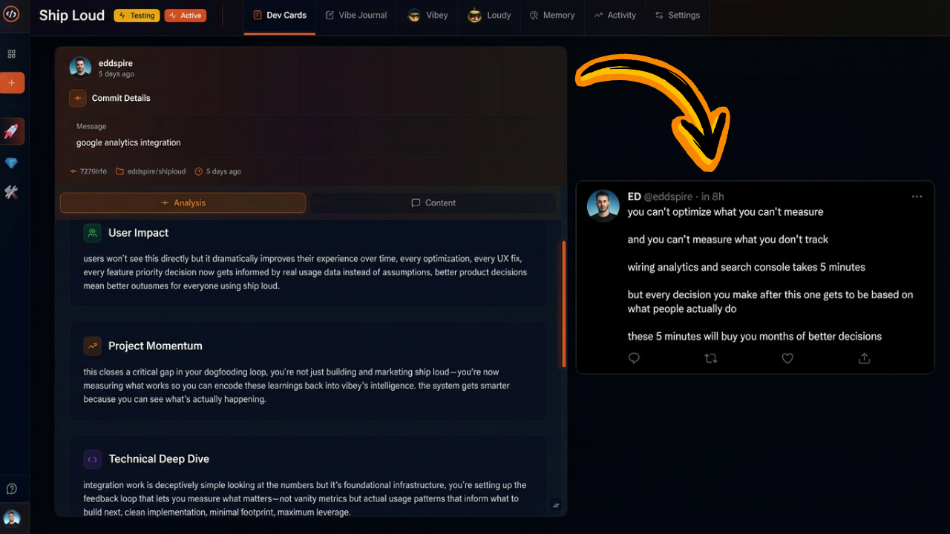Click the retweet icon on the tweet
Image resolution: width=950 pixels, height=534 pixels.
click(x=710, y=358)
